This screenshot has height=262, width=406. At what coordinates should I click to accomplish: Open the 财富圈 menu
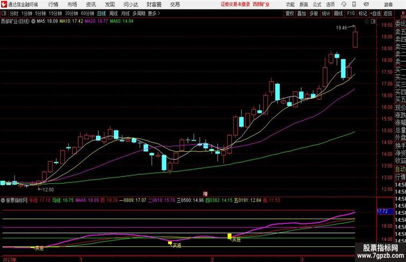pos(154,4)
